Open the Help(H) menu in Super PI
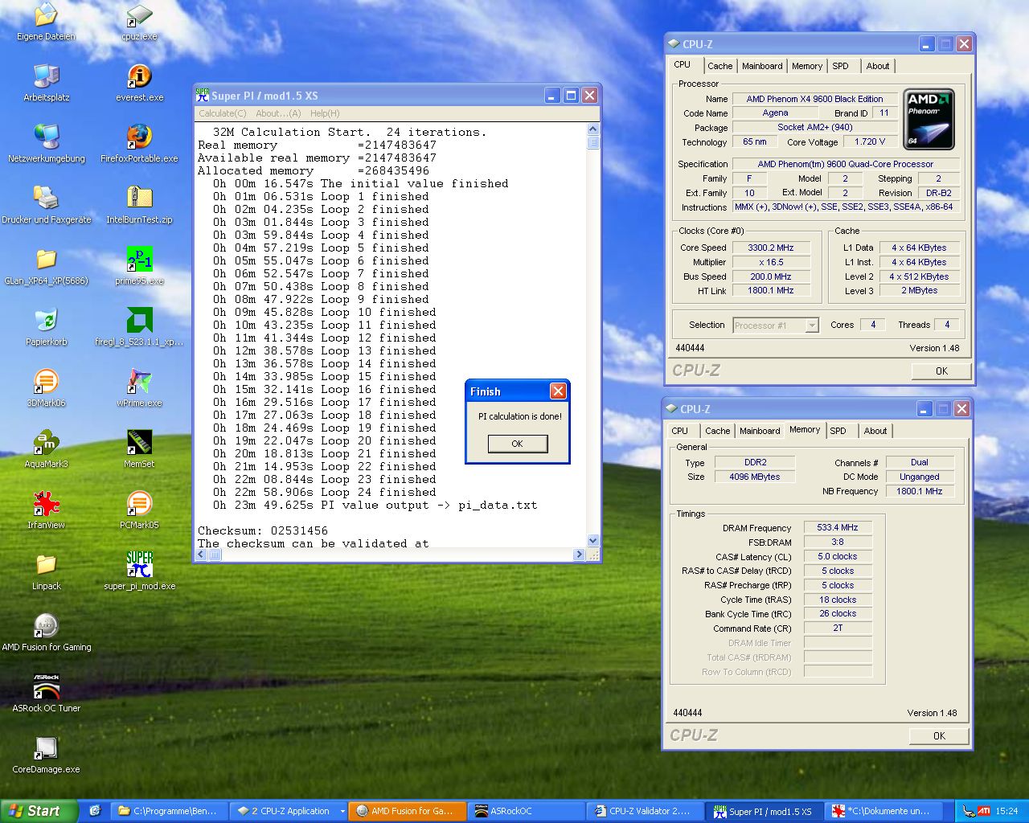Screen dimensions: 1029x823 click(x=325, y=113)
